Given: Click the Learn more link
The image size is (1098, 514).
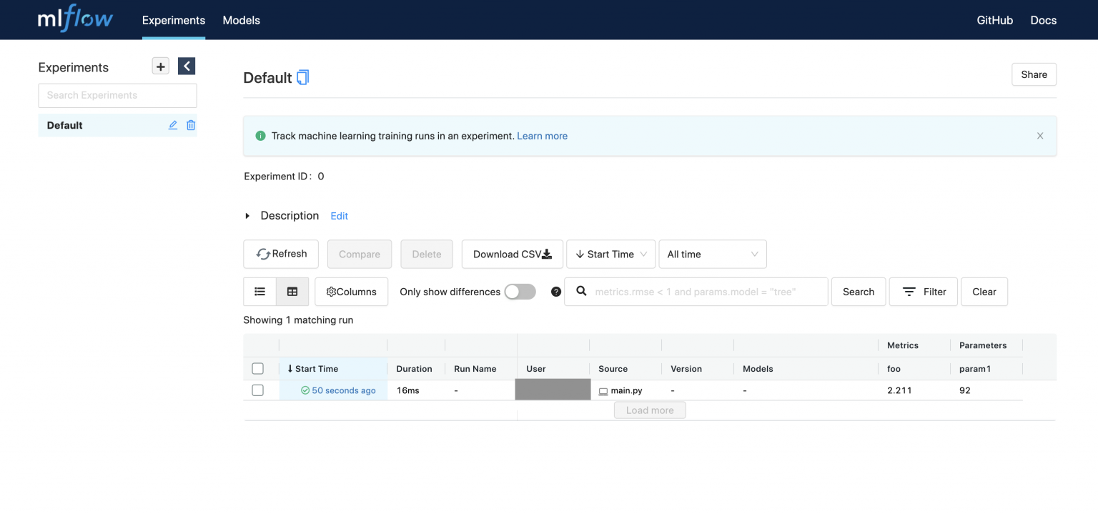Looking at the screenshot, I should (x=542, y=135).
